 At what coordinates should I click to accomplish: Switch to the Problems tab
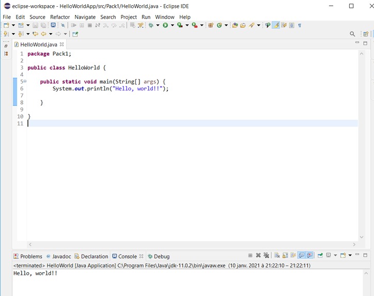click(28, 256)
